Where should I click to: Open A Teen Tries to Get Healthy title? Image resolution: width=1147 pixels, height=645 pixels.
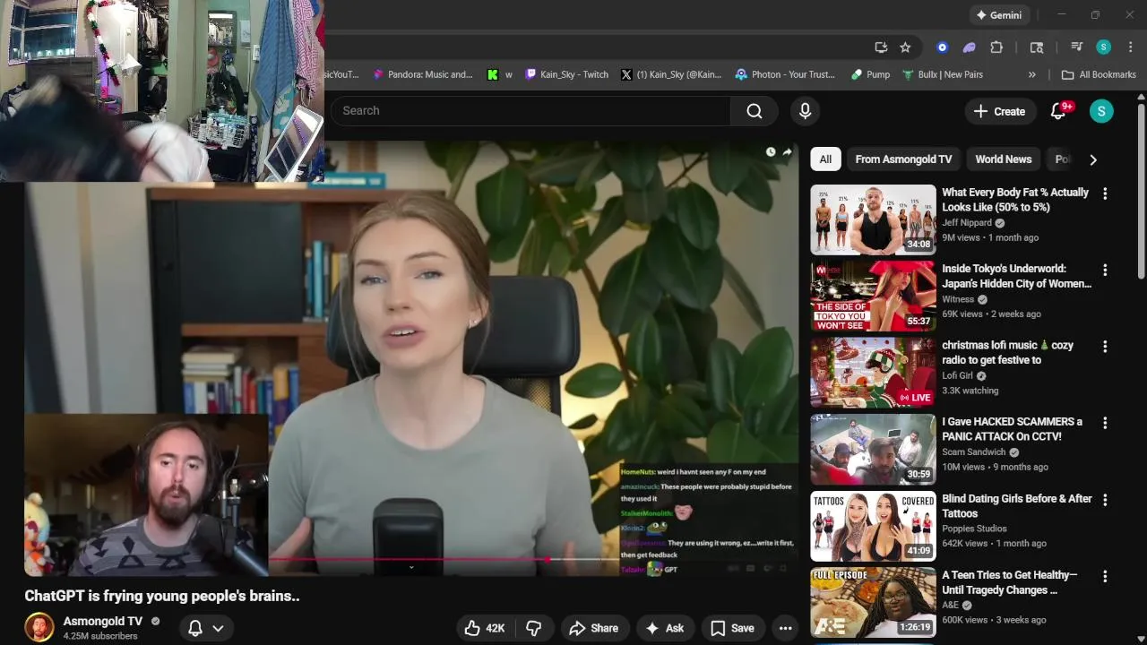(1009, 582)
